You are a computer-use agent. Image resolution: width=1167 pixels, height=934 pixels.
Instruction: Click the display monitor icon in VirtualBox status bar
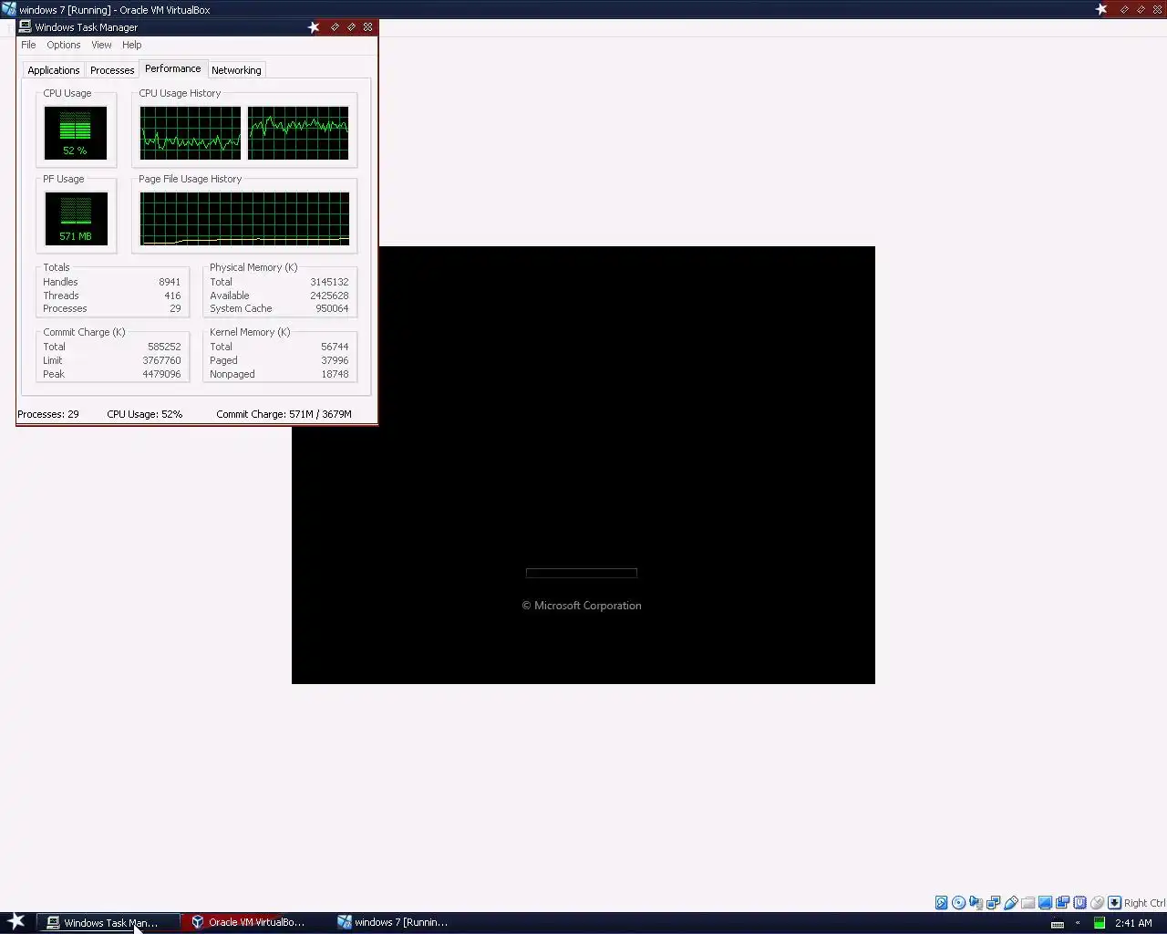click(x=1045, y=903)
